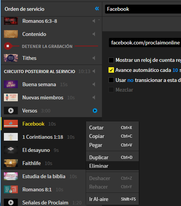This screenshot has height=206, width=181.
Task: Choose Pegar from the context menu
Action: pos(112,145)
